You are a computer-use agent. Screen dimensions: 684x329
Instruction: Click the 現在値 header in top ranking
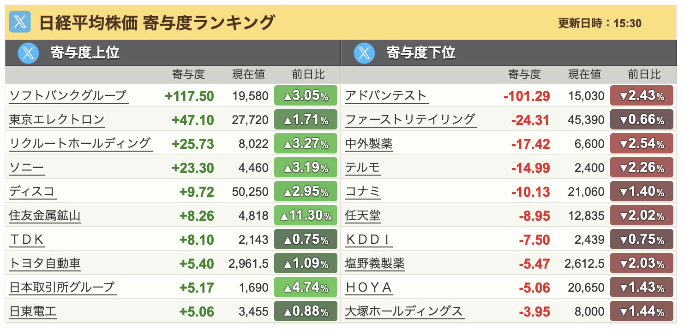[248, 74]
